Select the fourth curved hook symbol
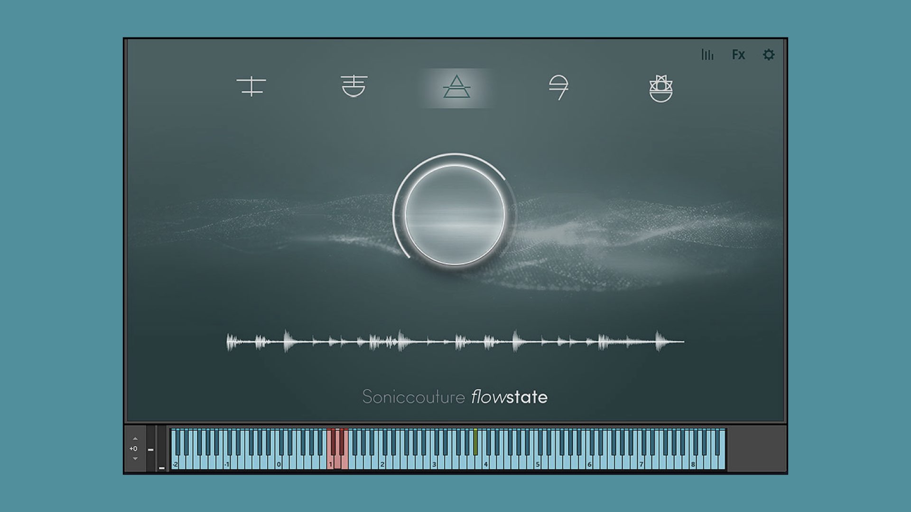This screenshot has width=911, height=512. [x=558, y=87]
